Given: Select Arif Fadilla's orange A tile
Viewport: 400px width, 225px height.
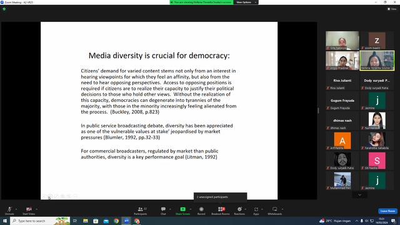Looking at the screenshot, I should tap(342, 141).
